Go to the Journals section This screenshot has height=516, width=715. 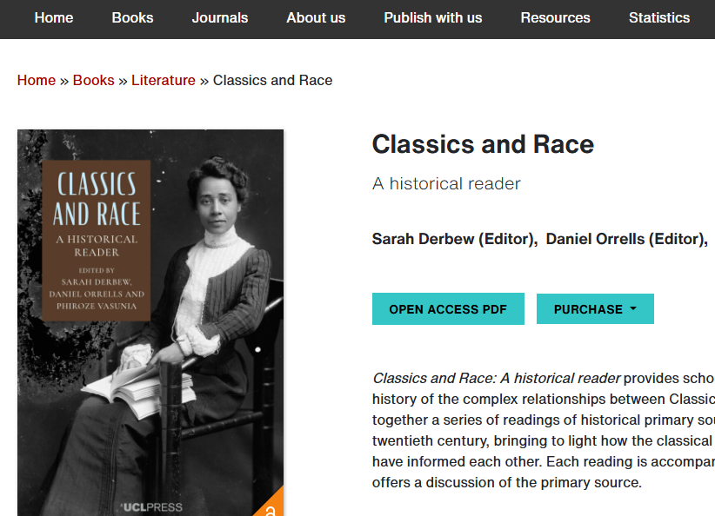click(220, 17)
